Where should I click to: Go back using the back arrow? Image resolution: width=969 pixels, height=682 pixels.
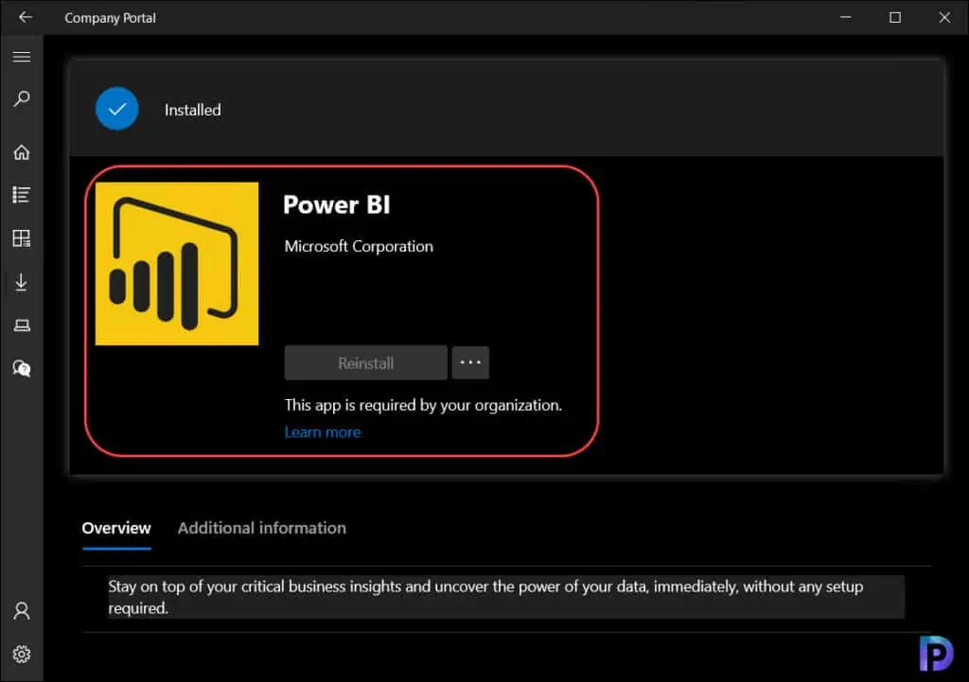point(25,17)
